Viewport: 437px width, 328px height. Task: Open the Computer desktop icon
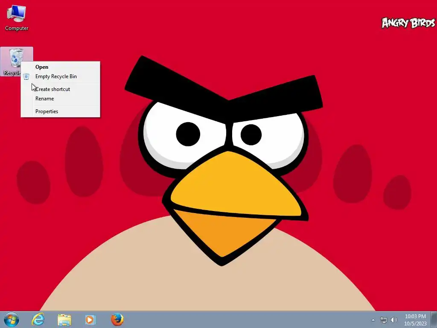[17, 18]
